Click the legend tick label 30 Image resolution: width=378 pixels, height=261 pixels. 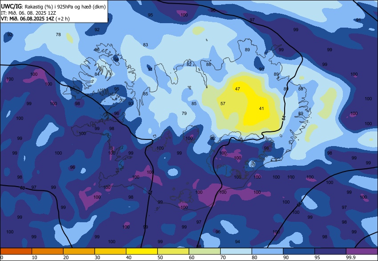point(97,257)
